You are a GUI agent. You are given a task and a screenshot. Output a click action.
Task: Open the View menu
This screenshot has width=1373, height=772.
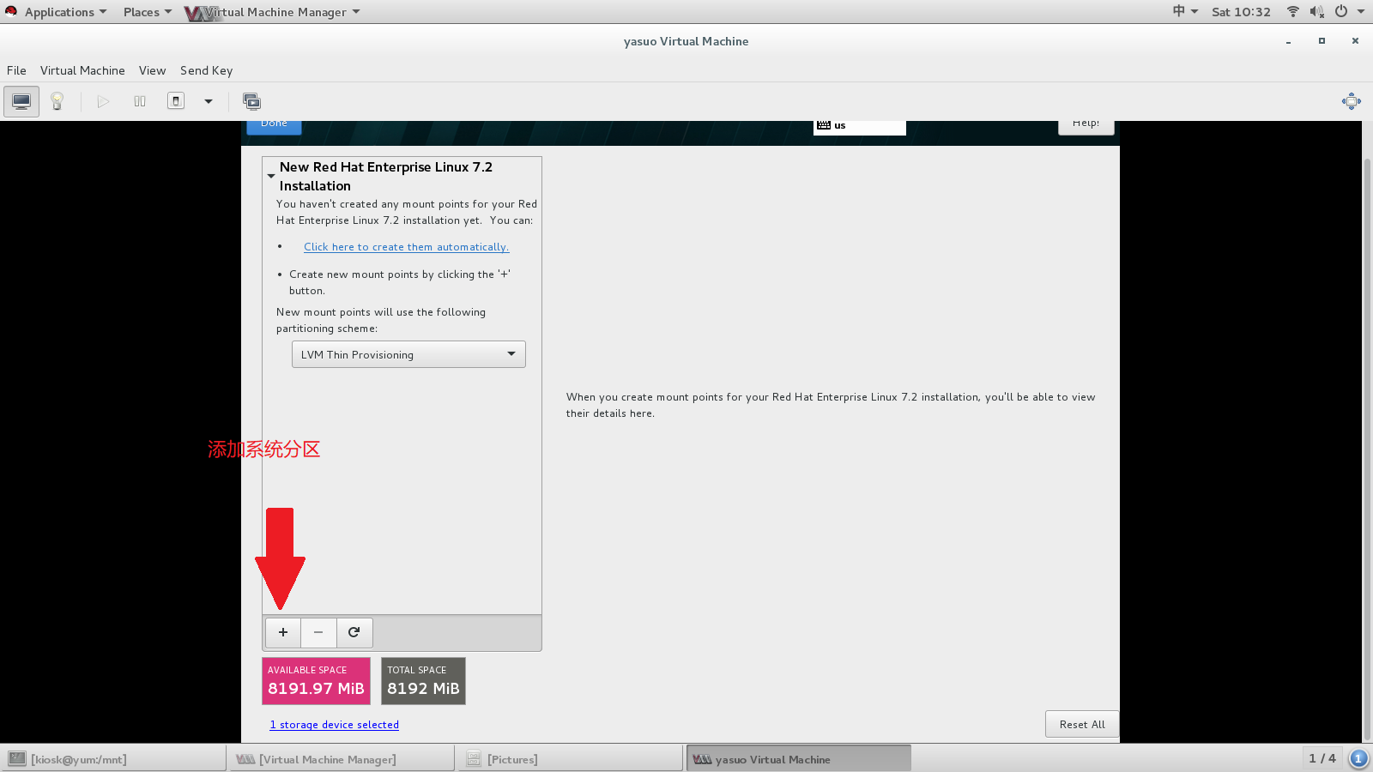pos(152,70)
